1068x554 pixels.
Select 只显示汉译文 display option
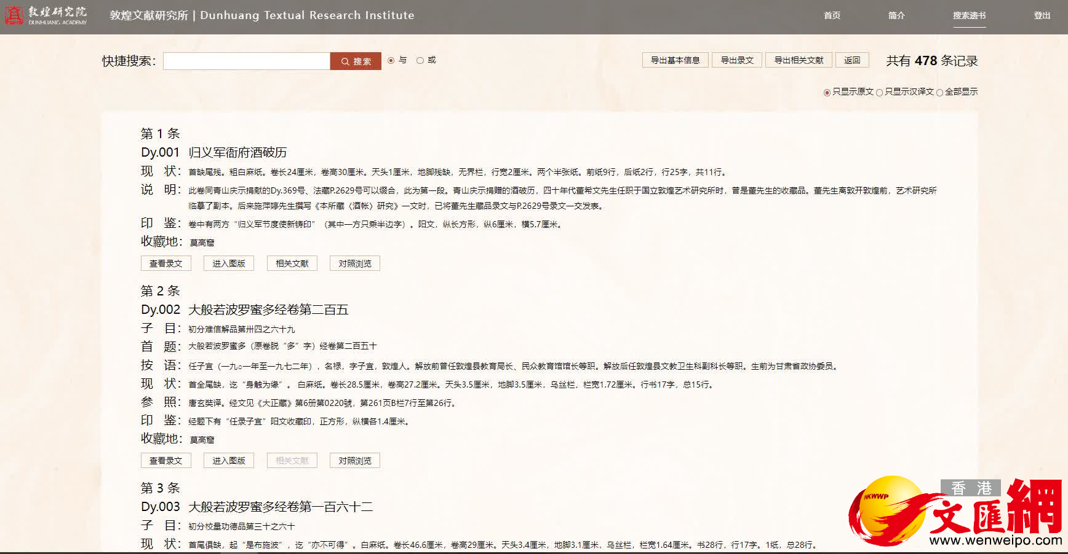[x=879, y=92]
